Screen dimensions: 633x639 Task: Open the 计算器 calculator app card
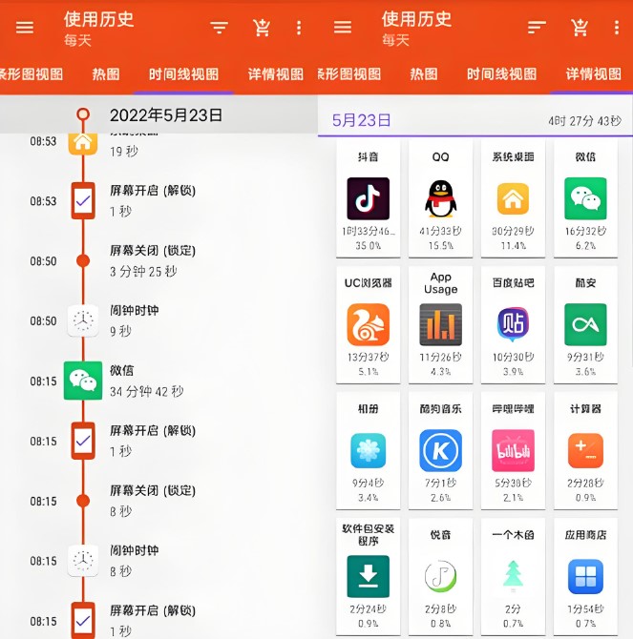coord(585,451)
